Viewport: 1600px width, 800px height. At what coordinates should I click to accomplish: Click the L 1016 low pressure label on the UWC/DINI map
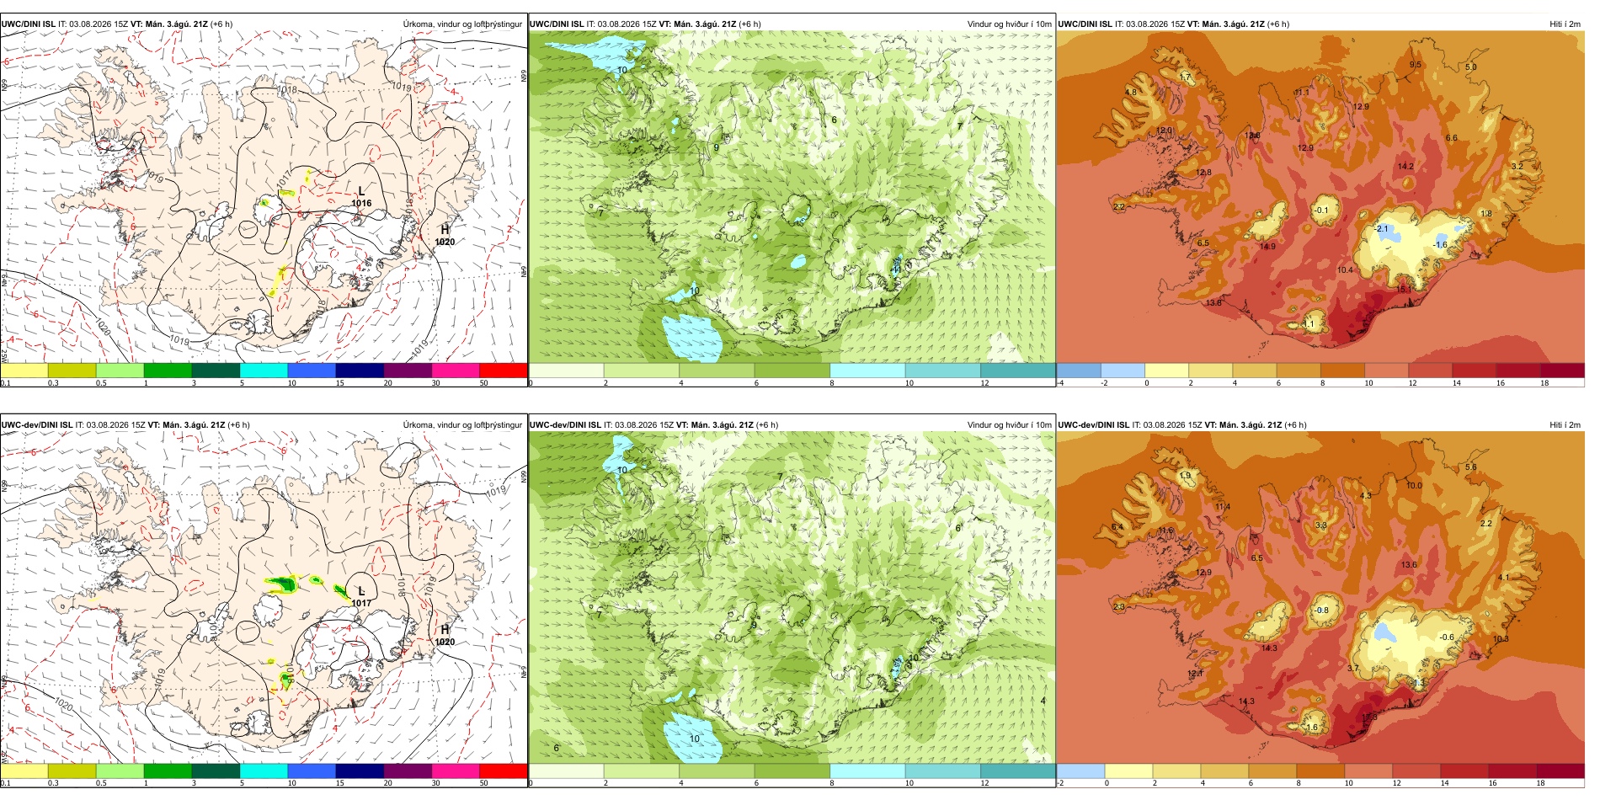[x=361, y=197]
